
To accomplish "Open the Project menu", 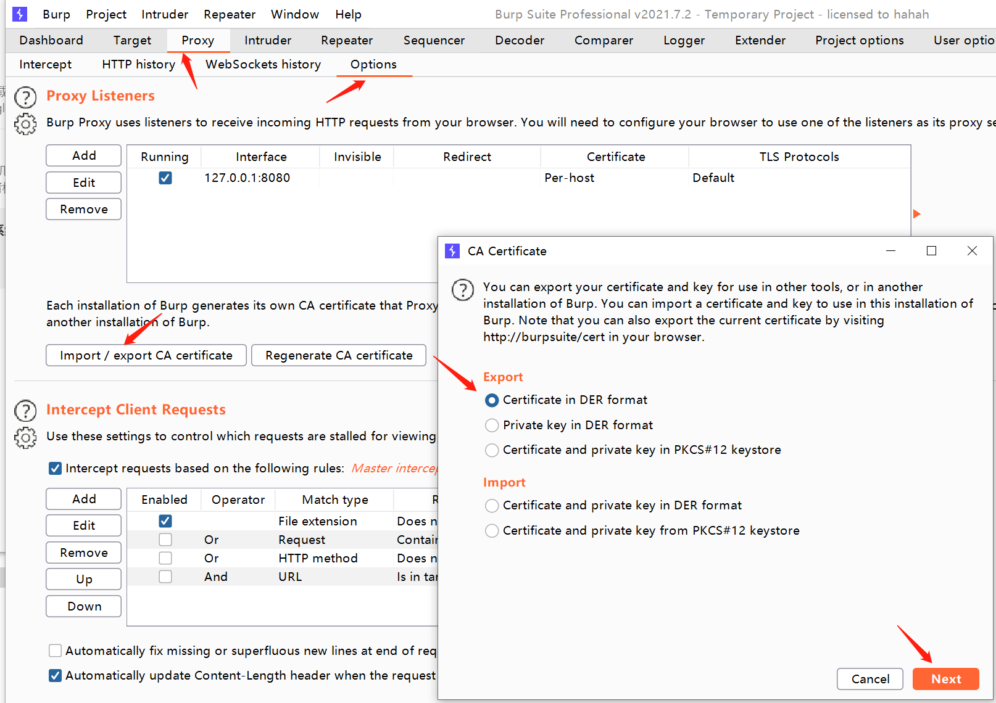I will coord(106,14).
